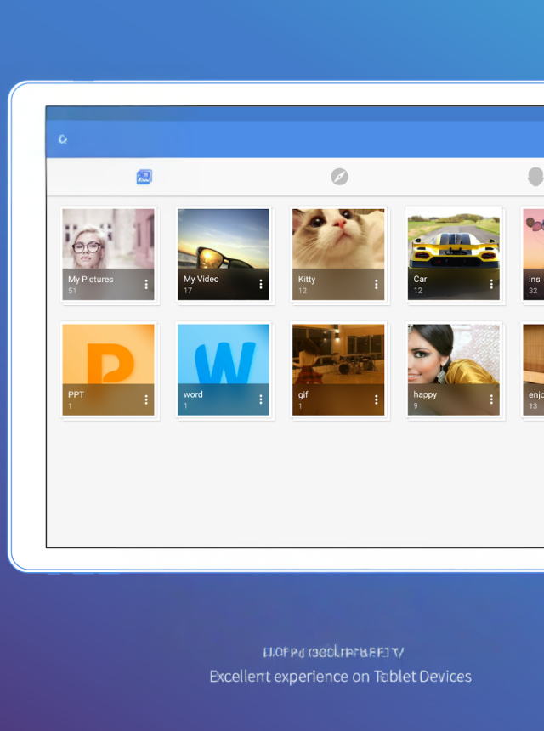Switch to the compass browser tab
This screenshot has height=731, width=544.
(339, 177)
